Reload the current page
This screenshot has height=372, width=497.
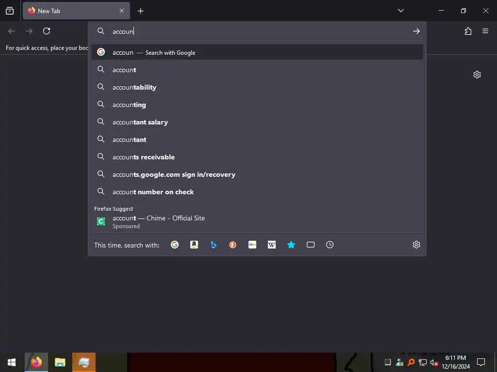pyautogui.click(x=47, y=31)
